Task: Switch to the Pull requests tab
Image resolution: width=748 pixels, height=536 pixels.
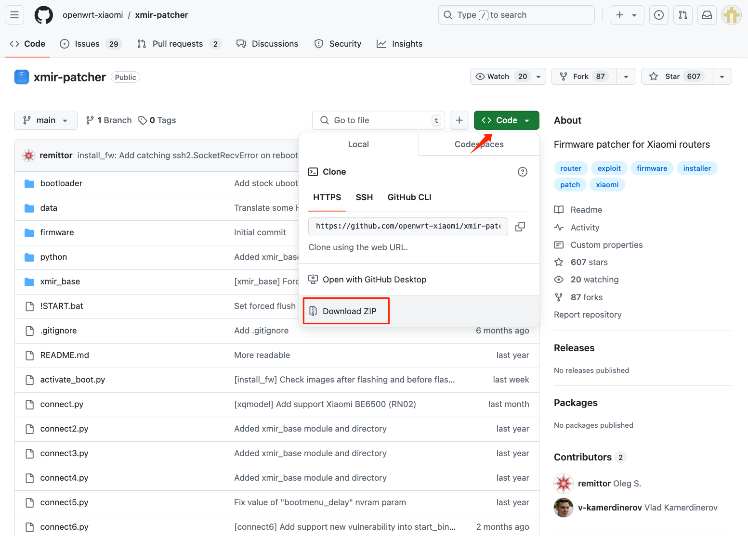Action: pyautogui.click(x=179, y=44)
